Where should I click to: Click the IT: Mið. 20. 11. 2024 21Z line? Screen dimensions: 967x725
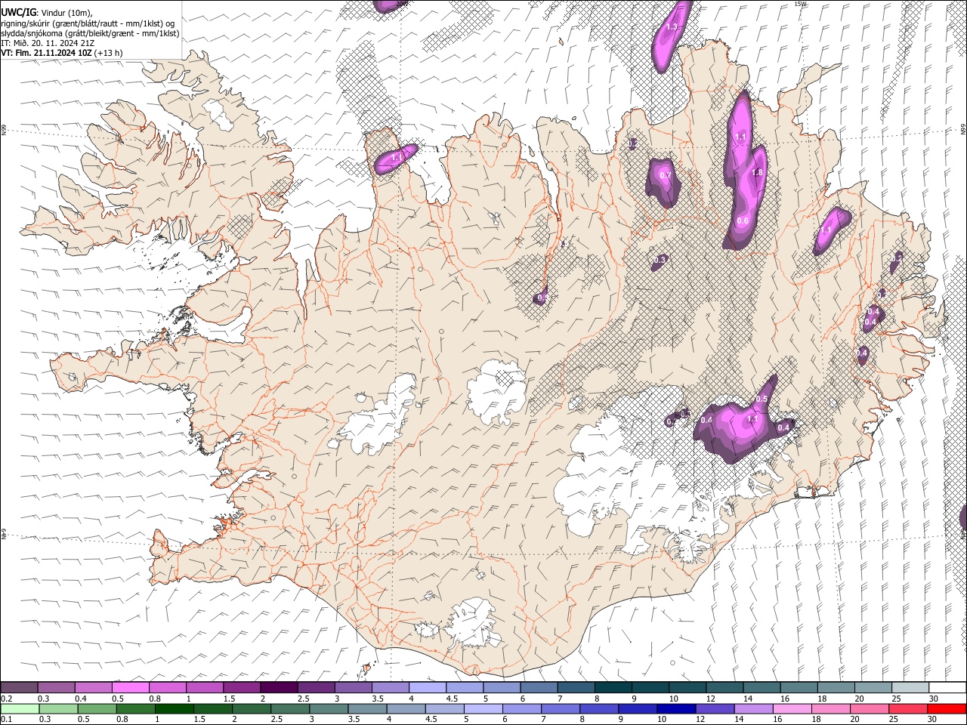(49, 43)
